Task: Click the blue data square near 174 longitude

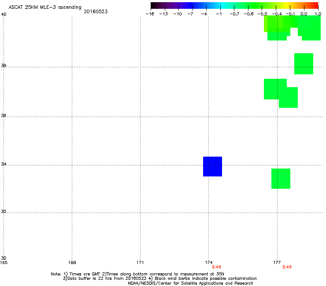Action: (212, 166)
